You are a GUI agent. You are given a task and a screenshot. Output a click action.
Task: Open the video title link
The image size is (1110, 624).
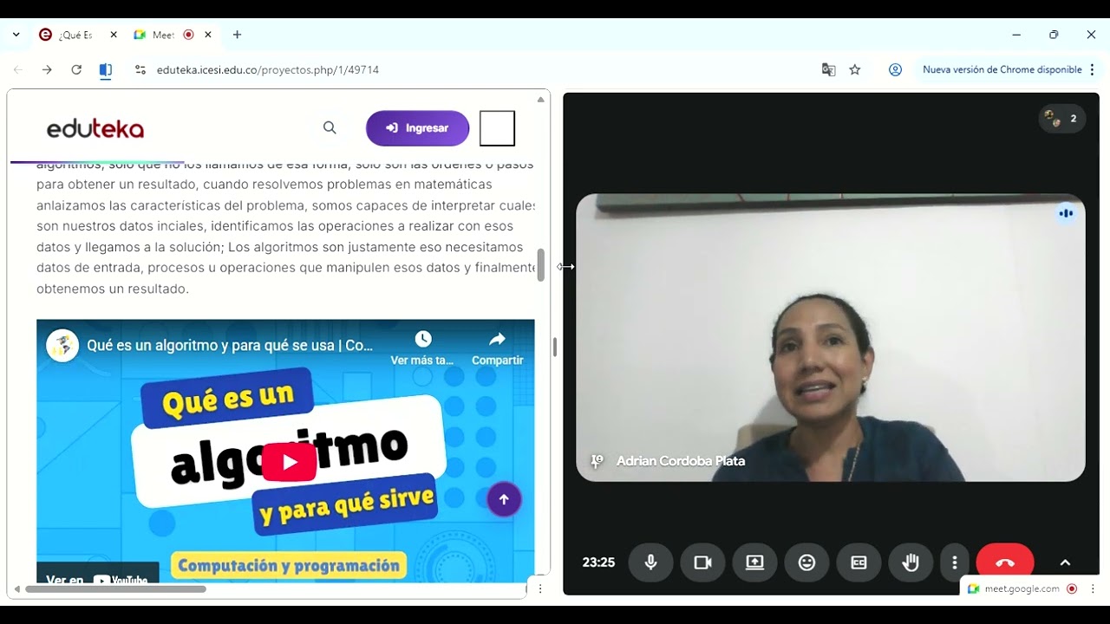[x=230, y=345]
